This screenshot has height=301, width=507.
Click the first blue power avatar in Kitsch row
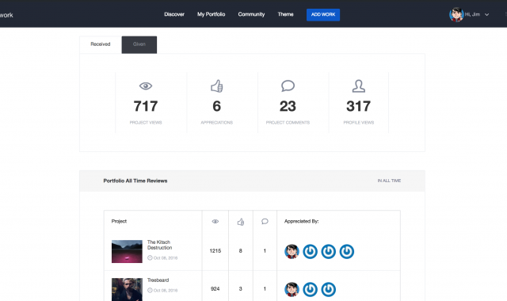[x=310, y=251]
